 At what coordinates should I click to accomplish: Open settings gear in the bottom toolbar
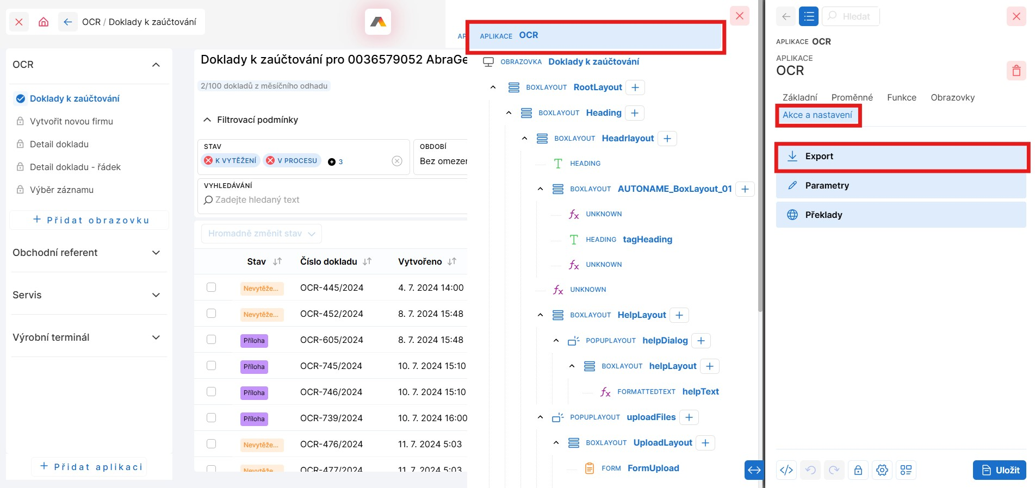[882, 470]
